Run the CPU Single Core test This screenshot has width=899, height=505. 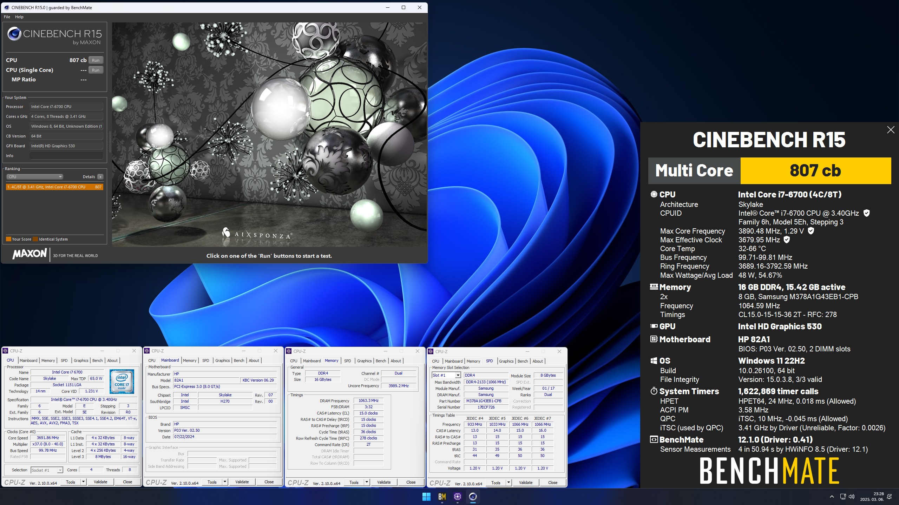coord(96,70)
